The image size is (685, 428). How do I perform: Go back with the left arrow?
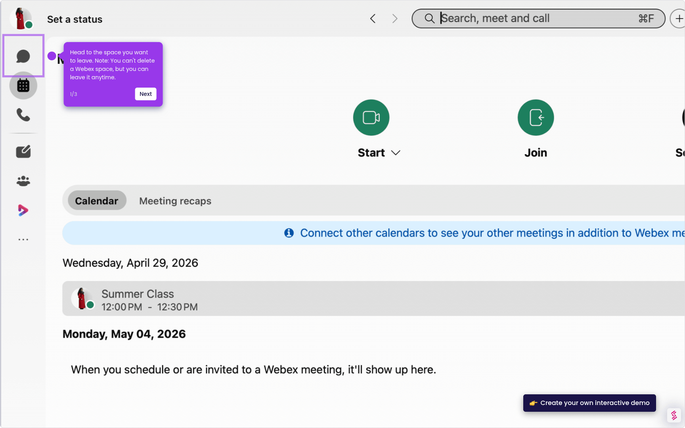point(373,19)
